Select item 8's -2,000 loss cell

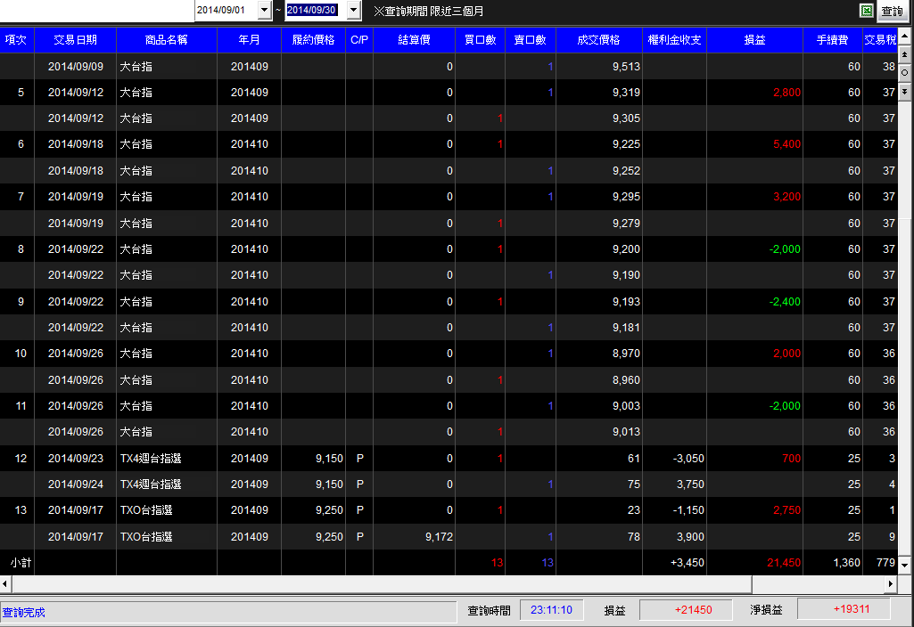click(x=755, y=249)
